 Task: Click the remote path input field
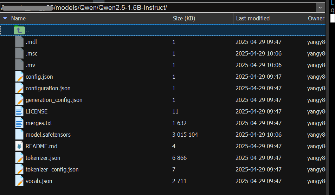[158, 8]
